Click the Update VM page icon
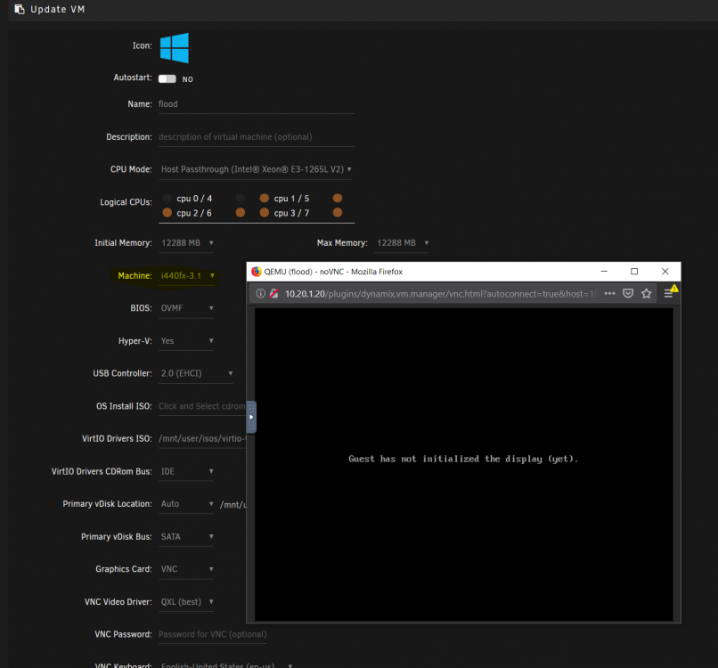The width and height of the screenshot is (718, 668). tap(20, 9)
